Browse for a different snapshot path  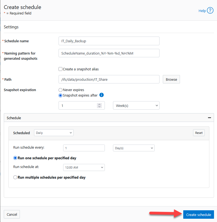click(171, 79)
